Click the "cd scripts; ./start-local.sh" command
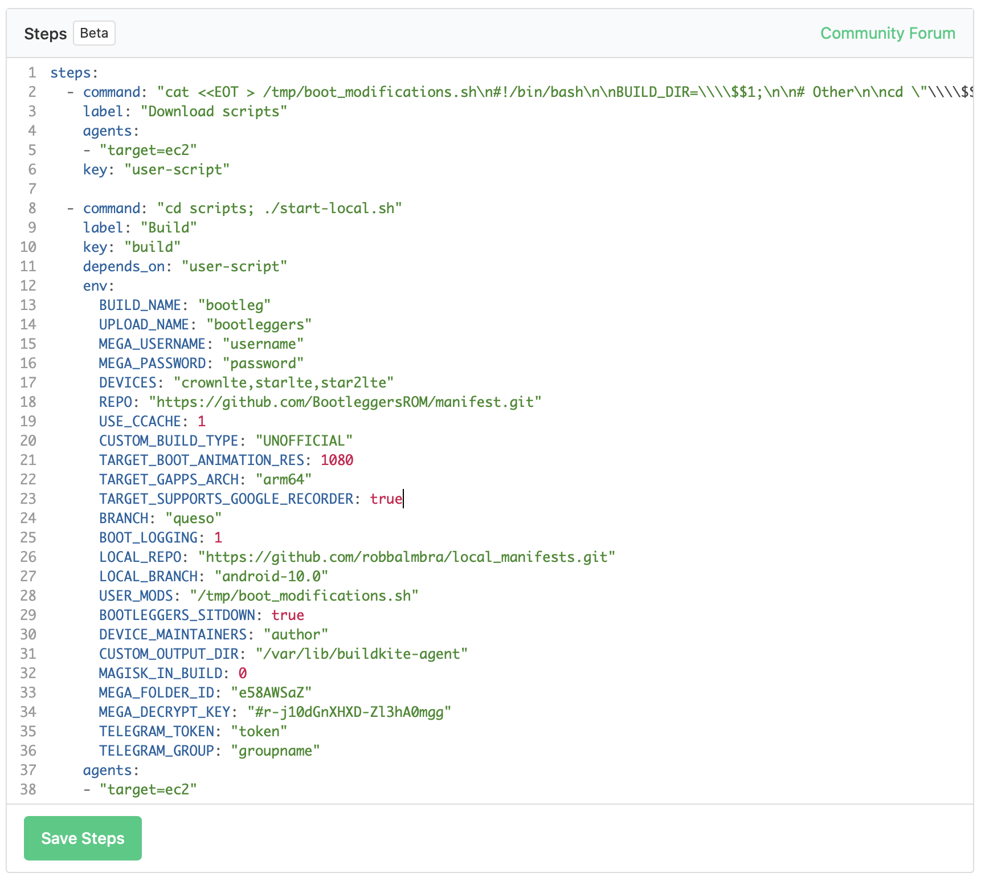 coord(280,209)
